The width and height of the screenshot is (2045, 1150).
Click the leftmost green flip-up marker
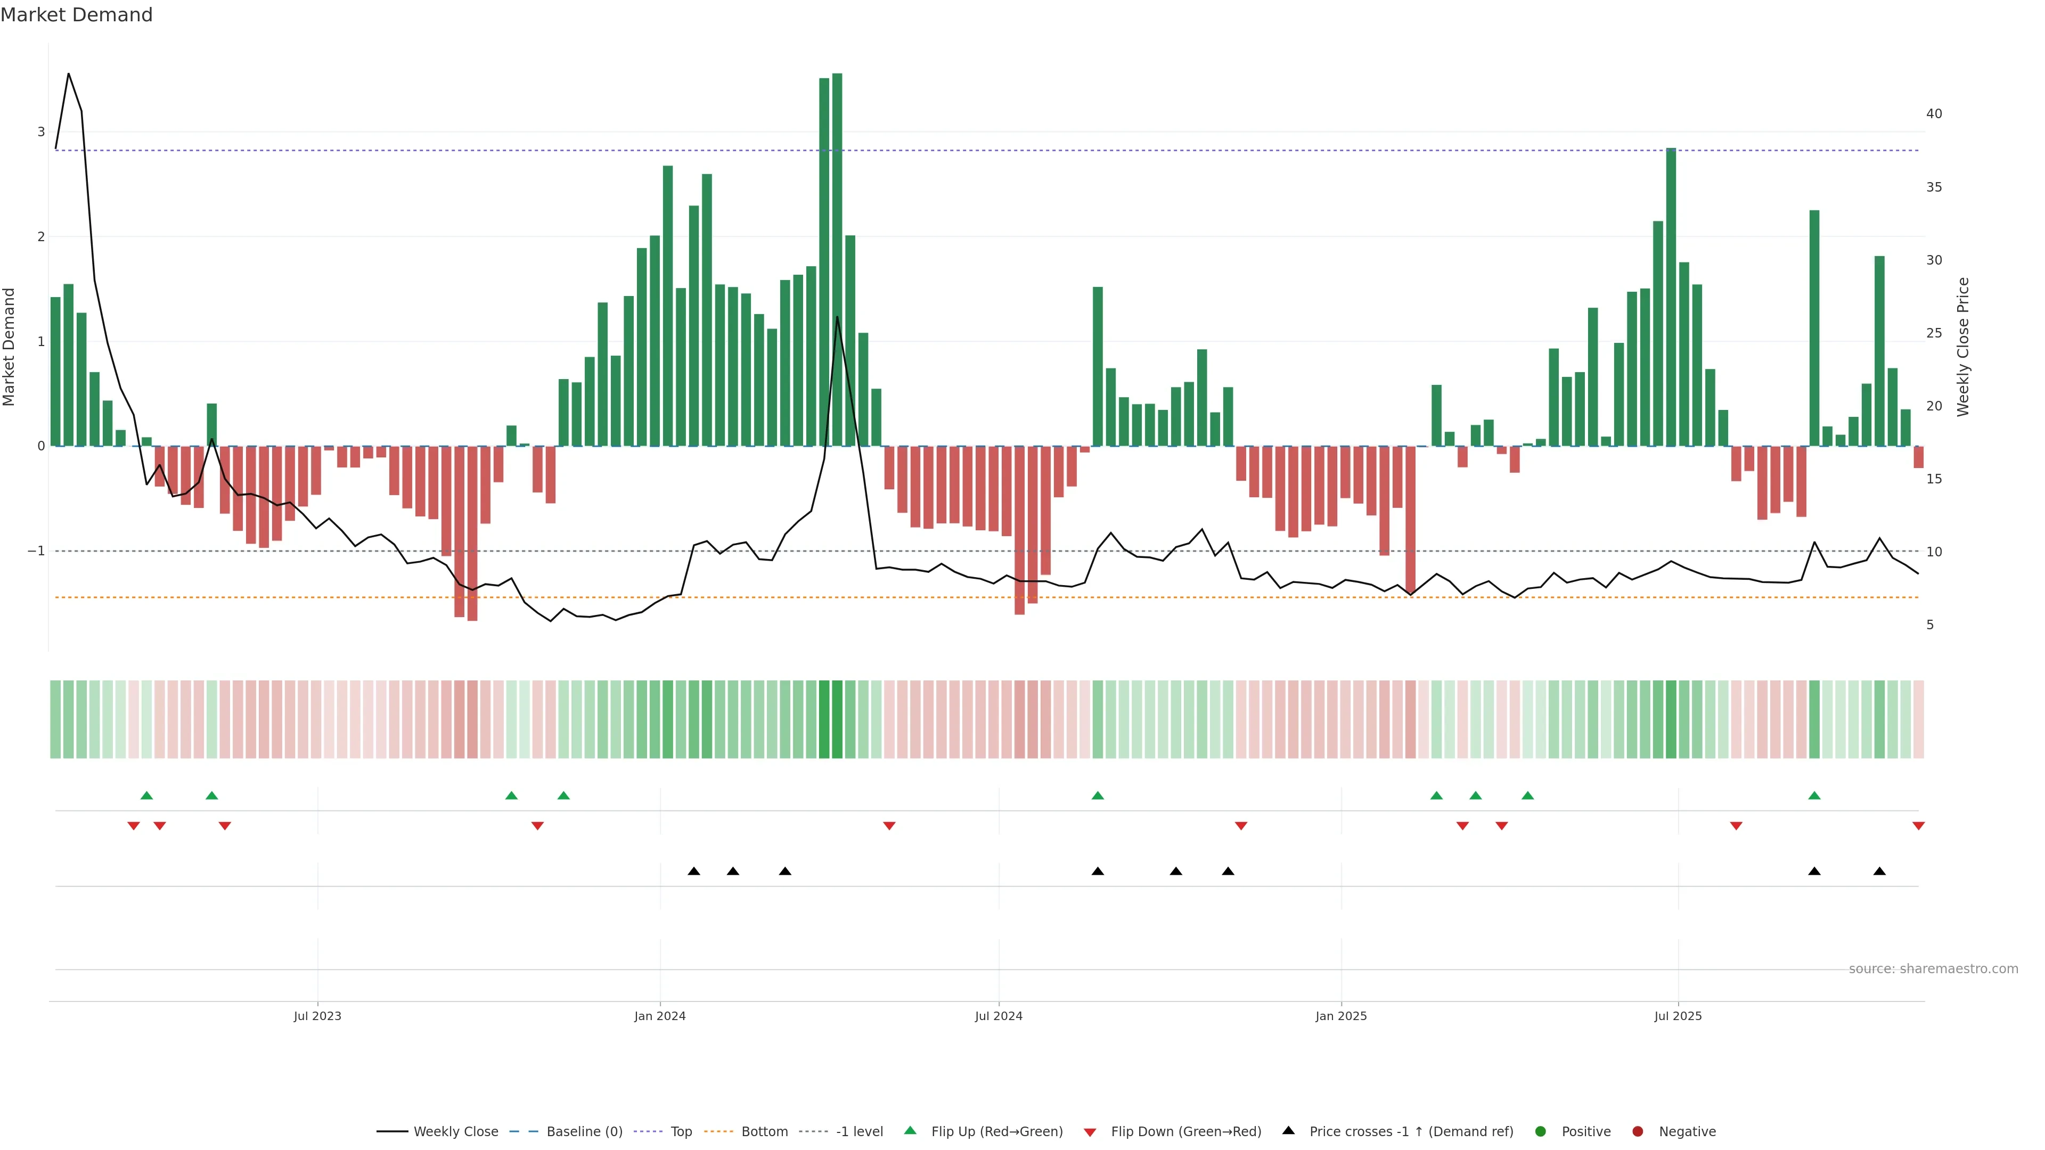point(146,795)
